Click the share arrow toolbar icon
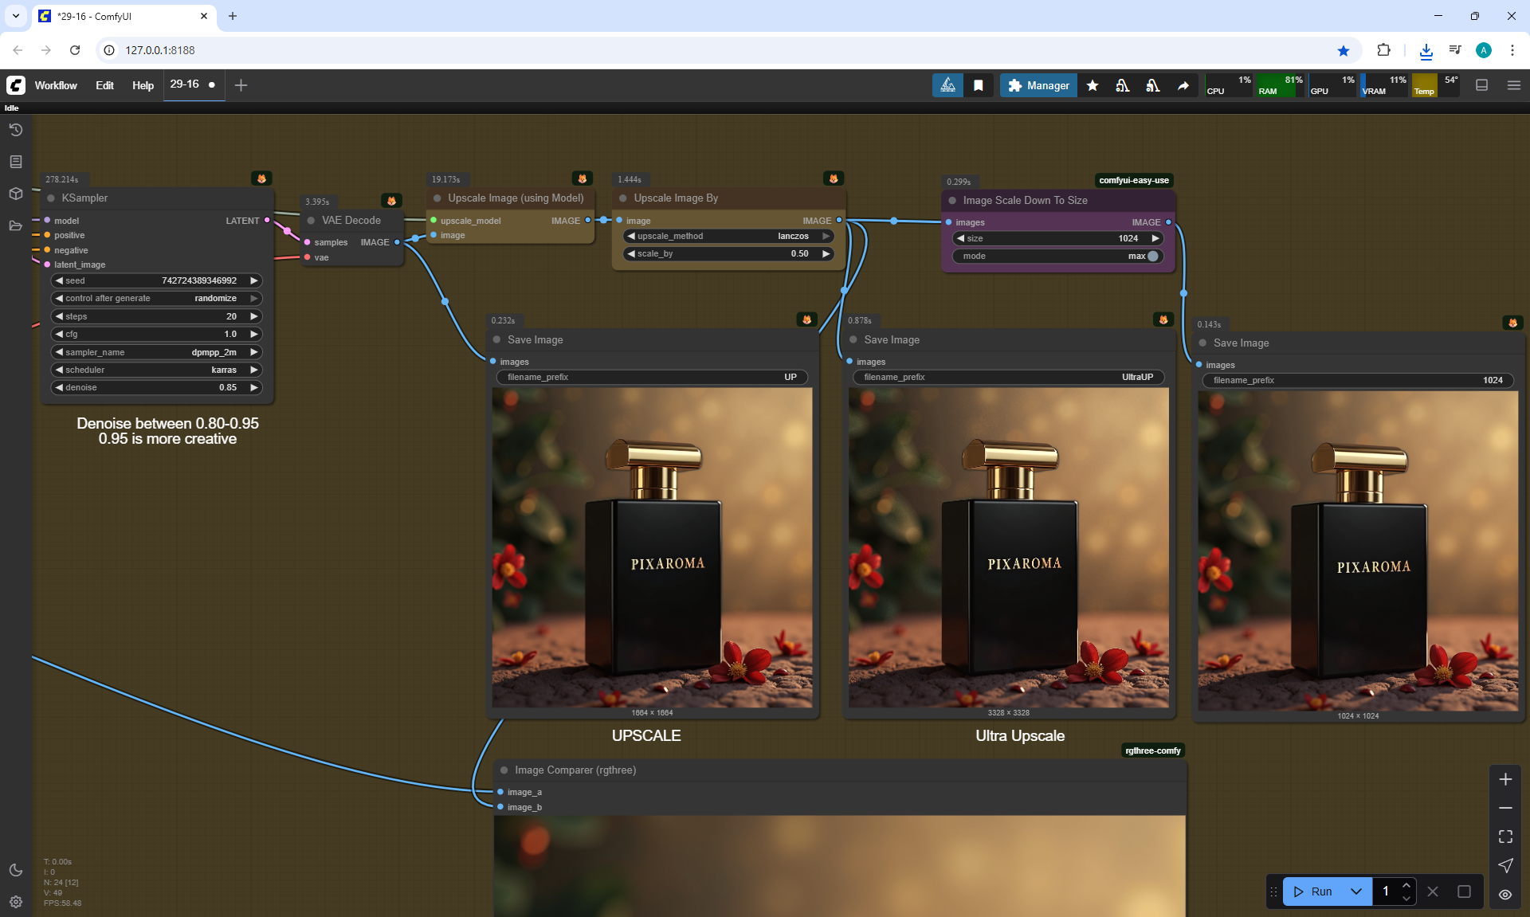The height and width of the screenshot is (917, 1530). [x=1183, y=85]
